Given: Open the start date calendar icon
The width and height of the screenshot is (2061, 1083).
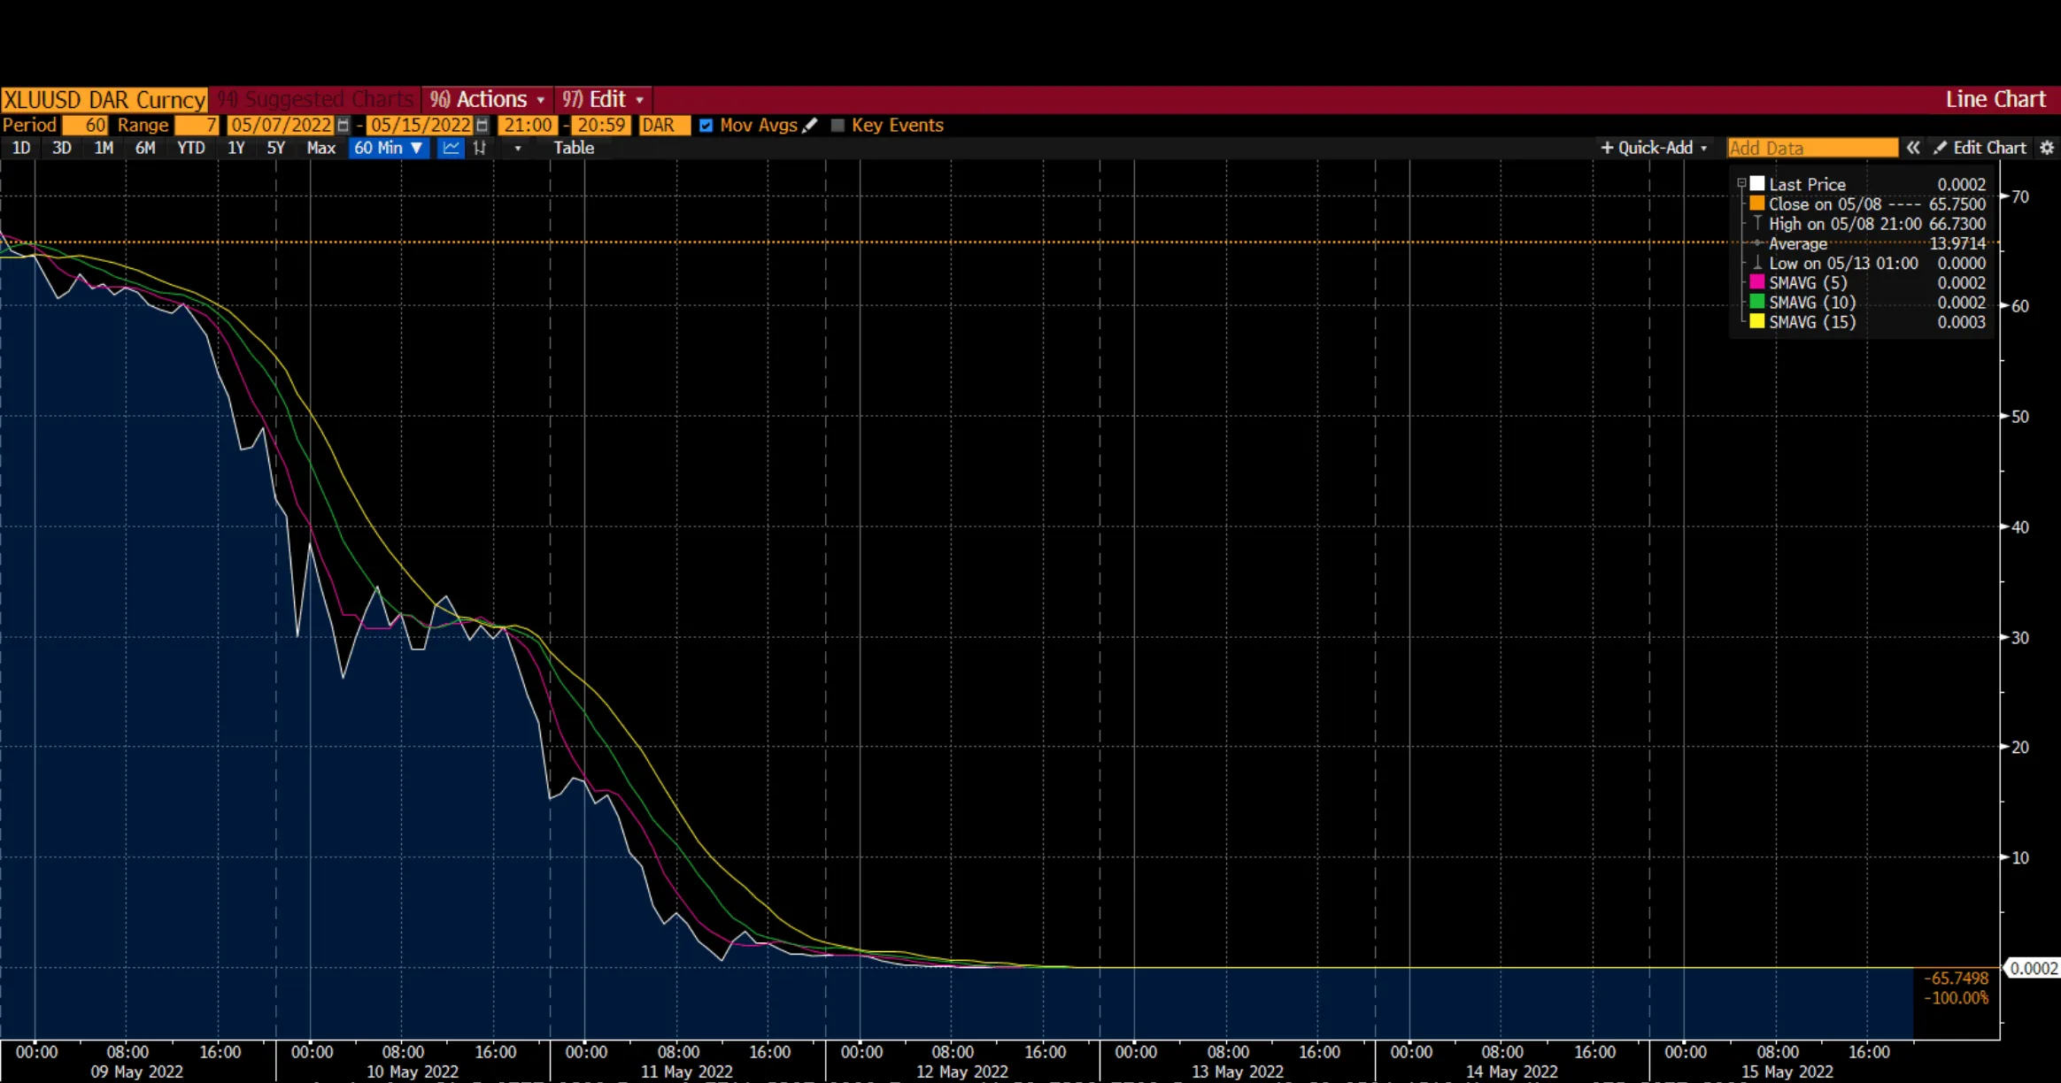Looking at the screenshot, I should click(343, 126).
